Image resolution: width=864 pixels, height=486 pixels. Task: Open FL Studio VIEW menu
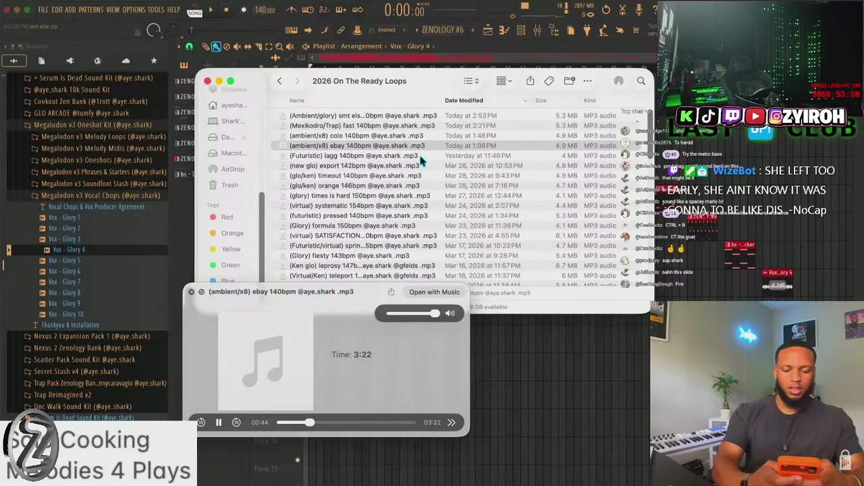tap(113, 10)
